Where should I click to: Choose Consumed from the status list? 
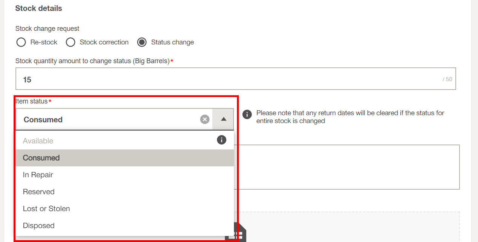click(41, 158)
